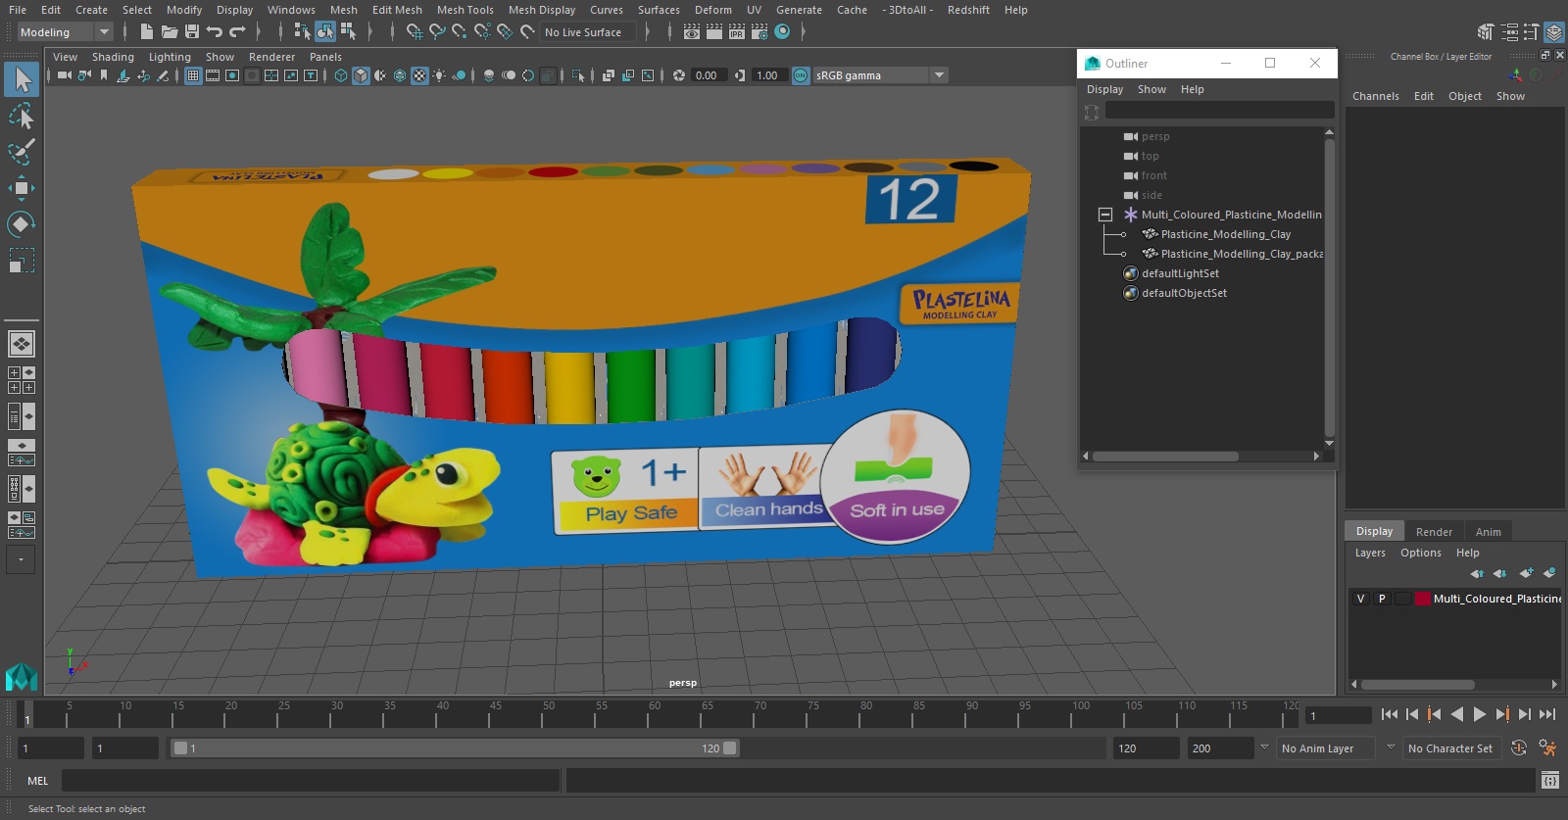Toggle the Channel Box panel icon

pos(1554,32)
